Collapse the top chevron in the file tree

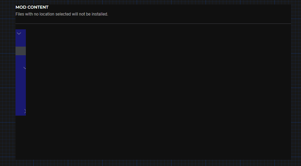(19, 33)
